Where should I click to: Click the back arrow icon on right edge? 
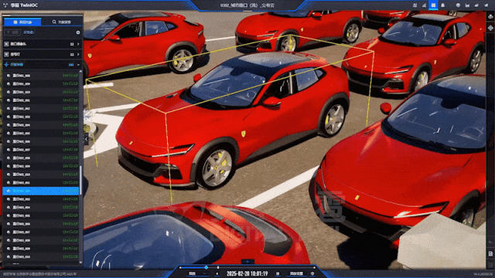(x=490, y=242)
